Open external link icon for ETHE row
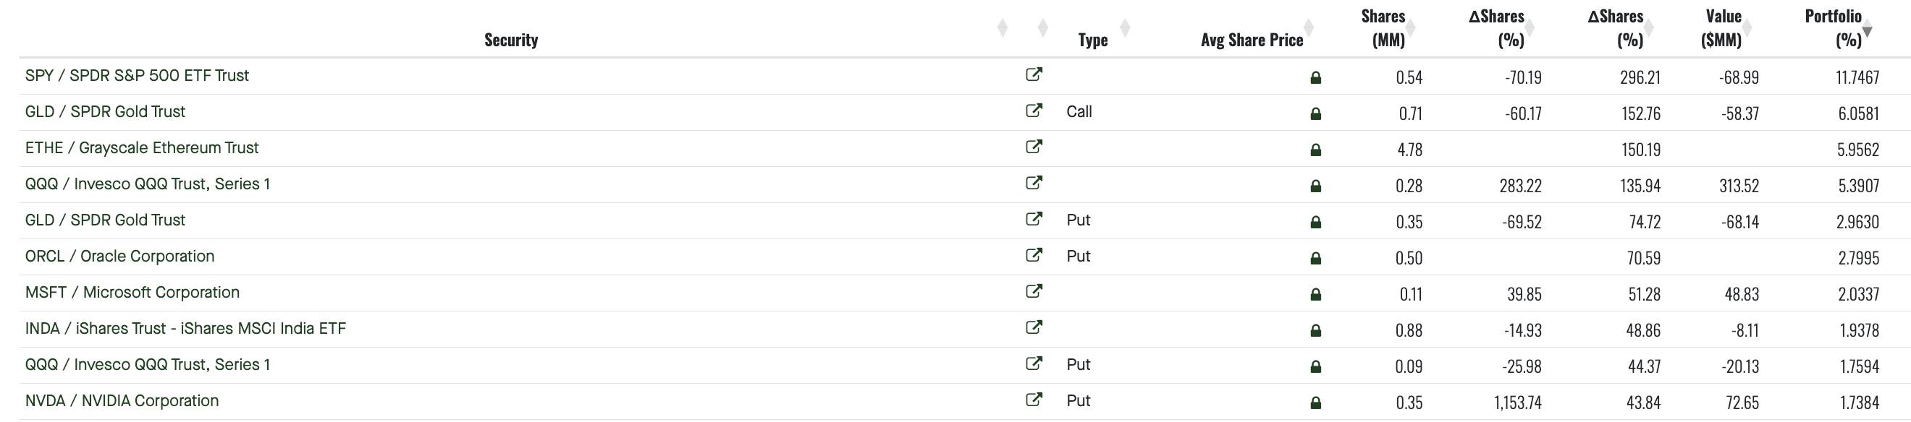This screenshot has height=422, width=1911. coord(1034,147)
